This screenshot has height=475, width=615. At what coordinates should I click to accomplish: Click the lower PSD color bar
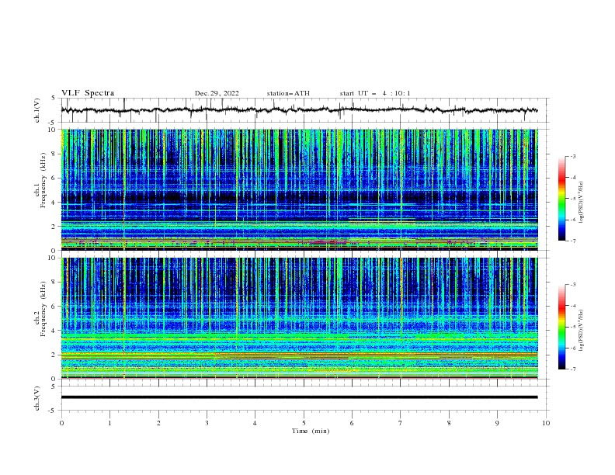[561, 327]
